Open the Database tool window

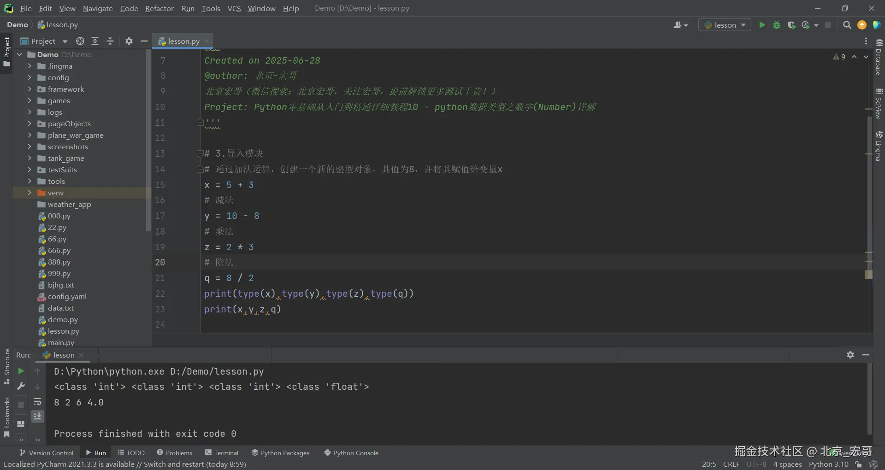(879, 57)
